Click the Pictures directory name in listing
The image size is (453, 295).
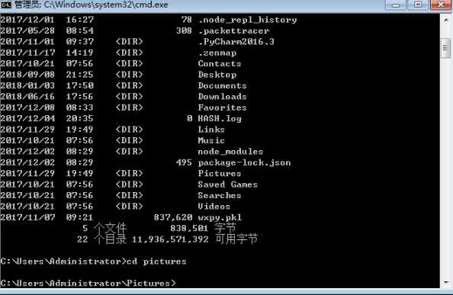220,174
